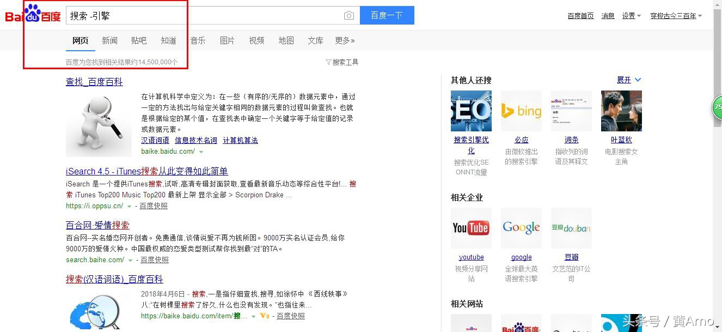This screenshot has width=722, height=332.
Task: Open the 文库 tab
Action: pos(316,40)
